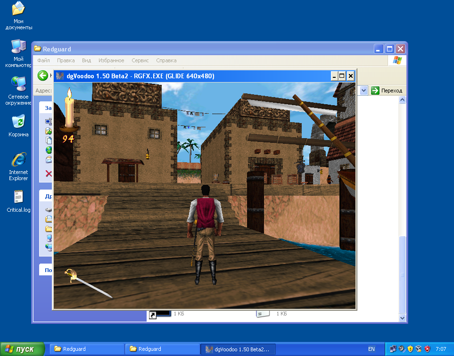This screenshot has height=356, width=454.
Task: Click the Переход go button
Action: click(x=387, y=91)
